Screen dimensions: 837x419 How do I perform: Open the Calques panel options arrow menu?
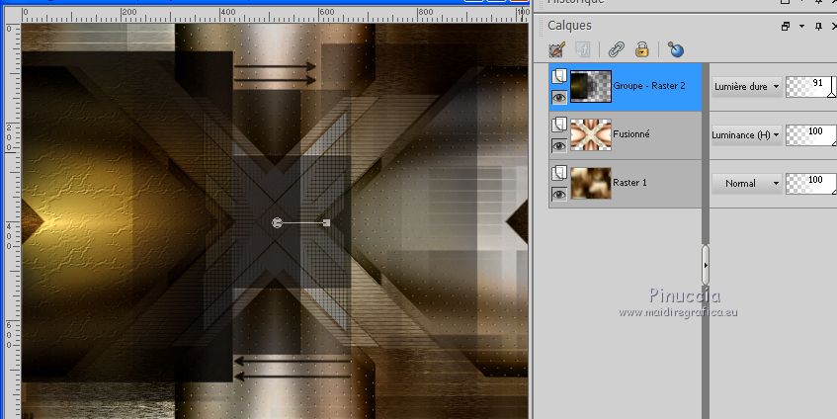(801, 26)
